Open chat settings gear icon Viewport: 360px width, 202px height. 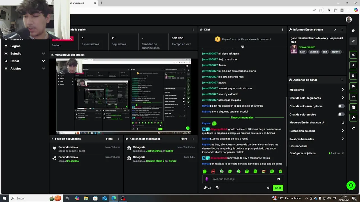coord(268,188)
